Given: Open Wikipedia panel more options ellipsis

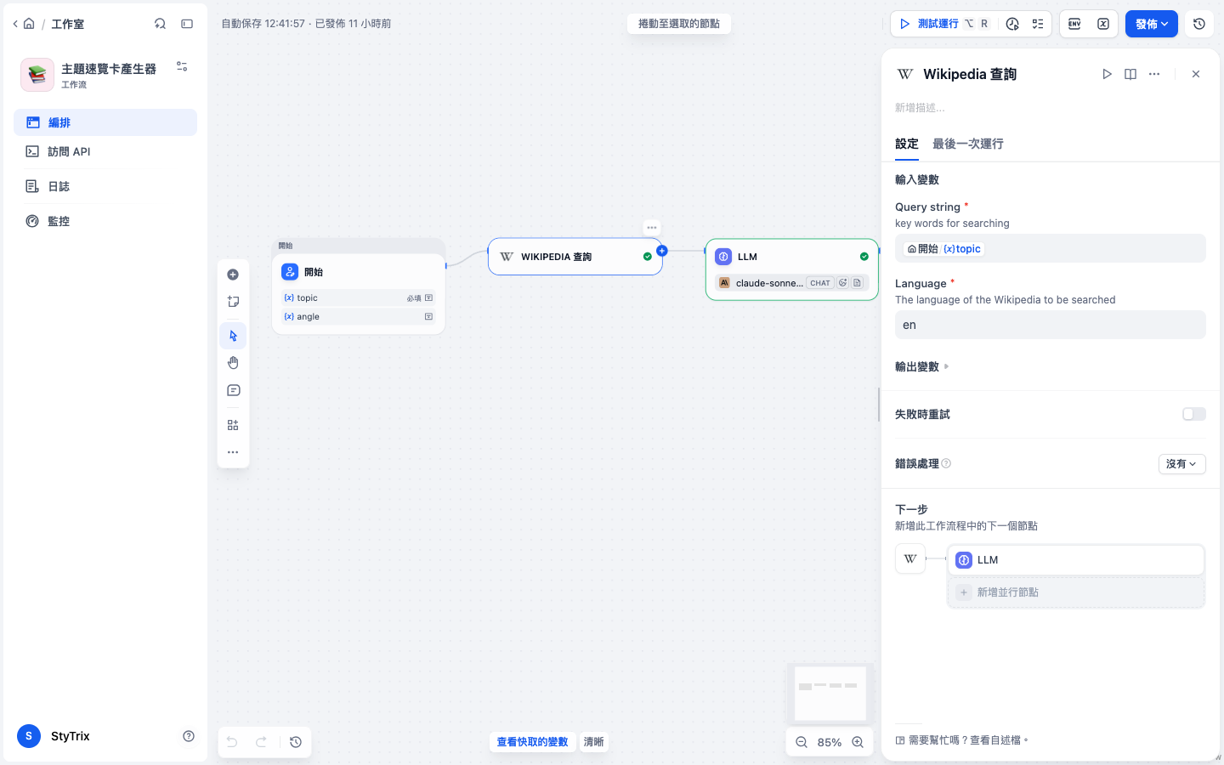Looking at the screenshot, I should pos(1154,74).
